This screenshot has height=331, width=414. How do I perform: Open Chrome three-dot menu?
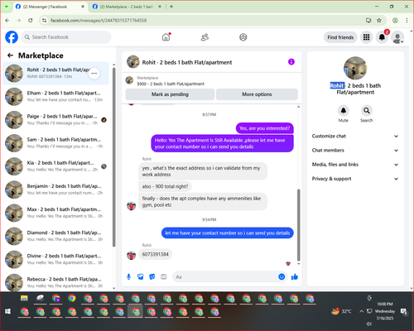407,20
